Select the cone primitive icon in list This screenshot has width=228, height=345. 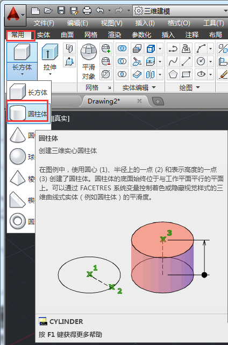tap(18, 135)
